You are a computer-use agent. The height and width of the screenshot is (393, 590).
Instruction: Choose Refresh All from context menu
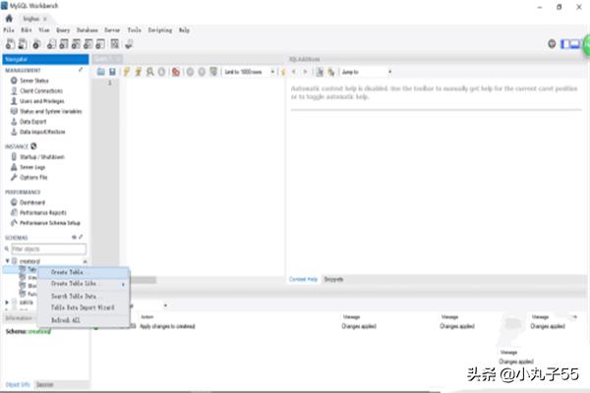click(x=84, y=320)
